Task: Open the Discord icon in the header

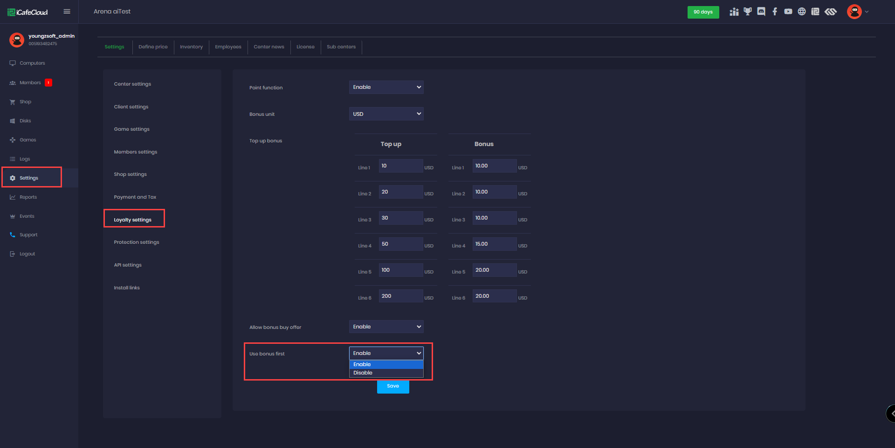Action: point(761,12)
